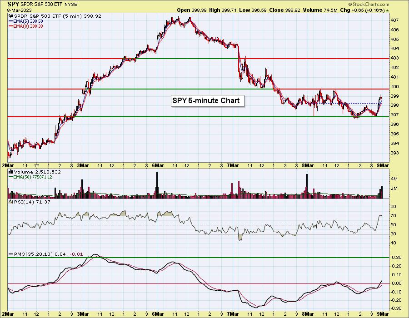Click the RSI(14) 71.37 indicator label
Image resolution: width=409 pixels, height=318 pixels.
point(32,202)
